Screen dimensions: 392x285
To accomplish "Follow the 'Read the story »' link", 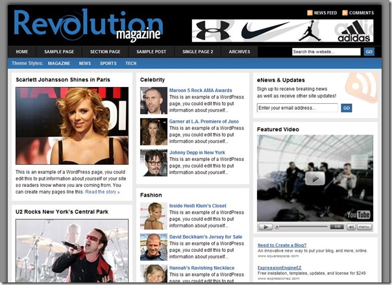I will (103, 192).
